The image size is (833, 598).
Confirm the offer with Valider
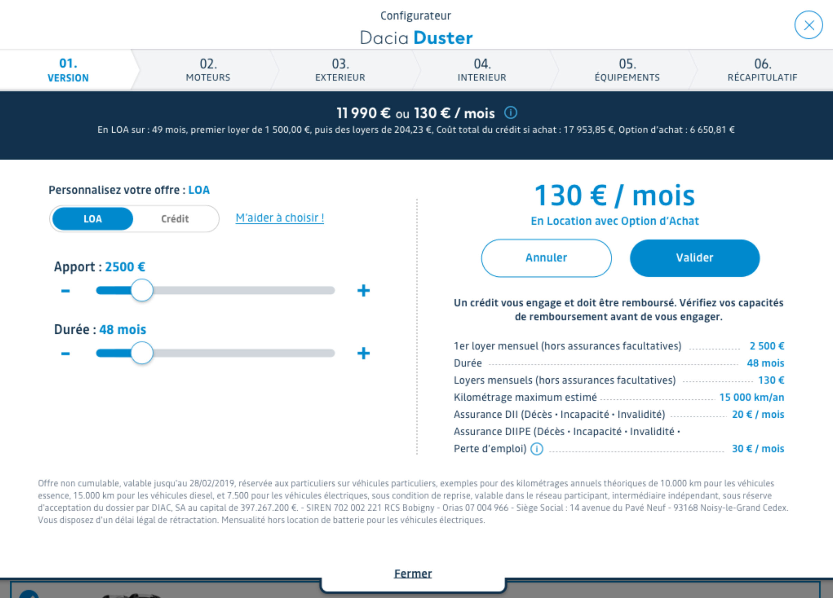(695, 258)
